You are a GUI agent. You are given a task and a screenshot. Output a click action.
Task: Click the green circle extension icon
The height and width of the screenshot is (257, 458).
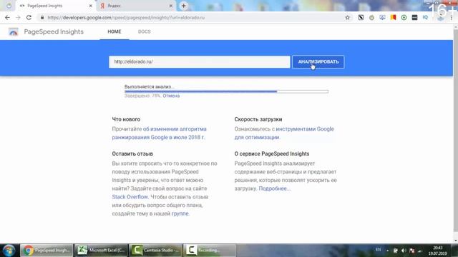tap(404, 17)
